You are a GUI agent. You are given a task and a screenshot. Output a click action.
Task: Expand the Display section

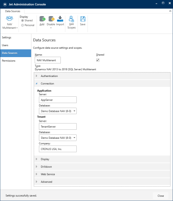[x=37, y=159]
